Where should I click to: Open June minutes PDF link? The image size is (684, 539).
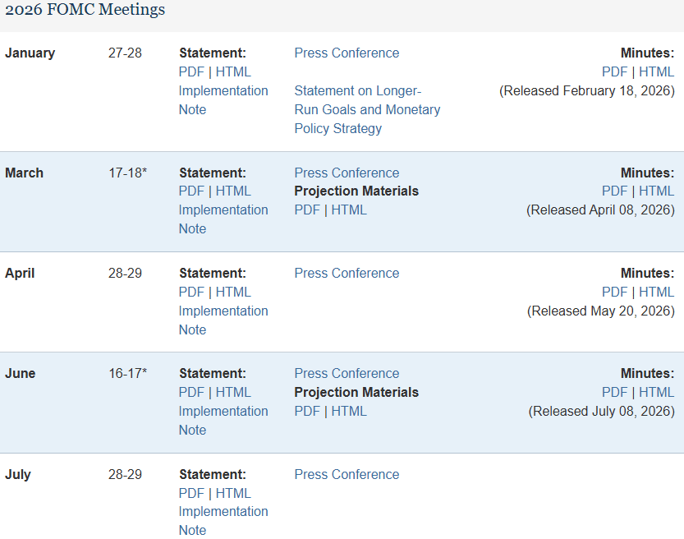point(615,393)
